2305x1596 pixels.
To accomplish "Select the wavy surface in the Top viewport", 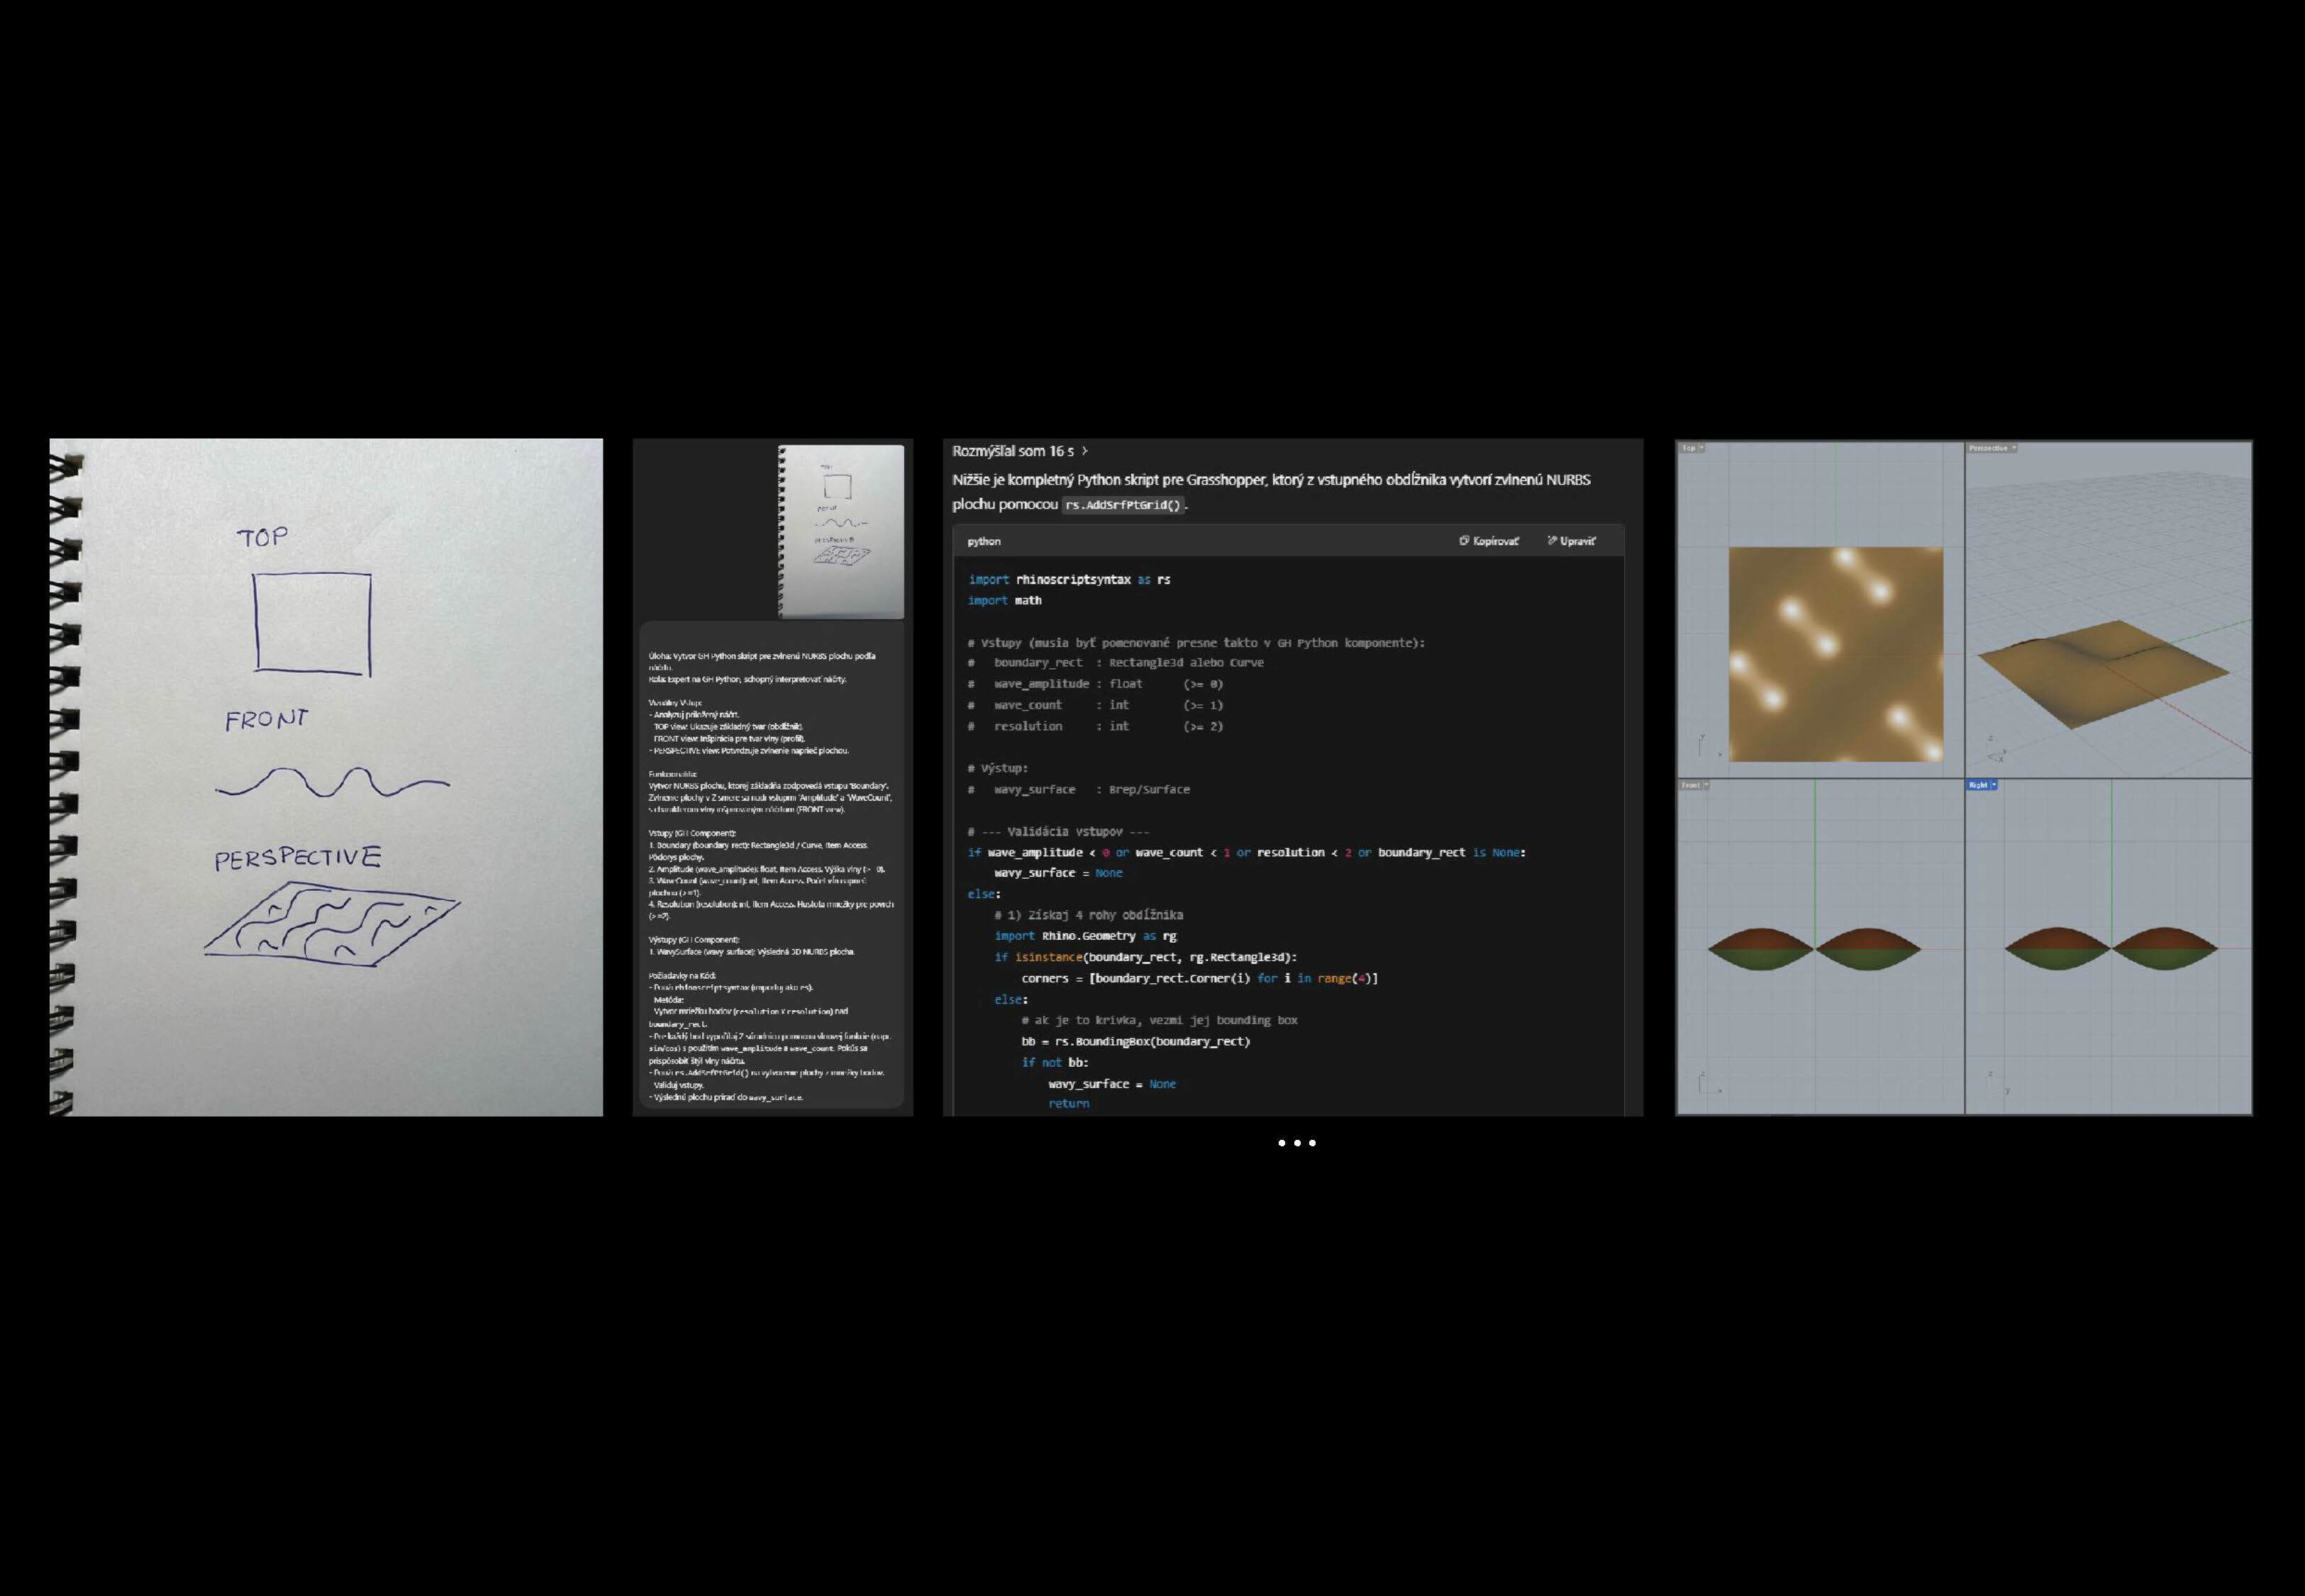I will click(x=1835, y=654).
